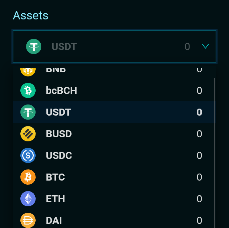This screenshot has height=228, width=229.
Task: Click the USDT coin icon in the list
Action: click(28, 112)
